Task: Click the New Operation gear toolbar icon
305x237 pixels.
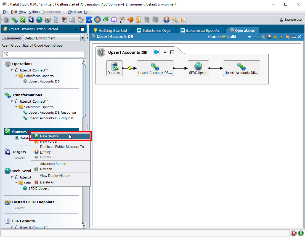Action: pyautogui.click(x=7, y=20)
